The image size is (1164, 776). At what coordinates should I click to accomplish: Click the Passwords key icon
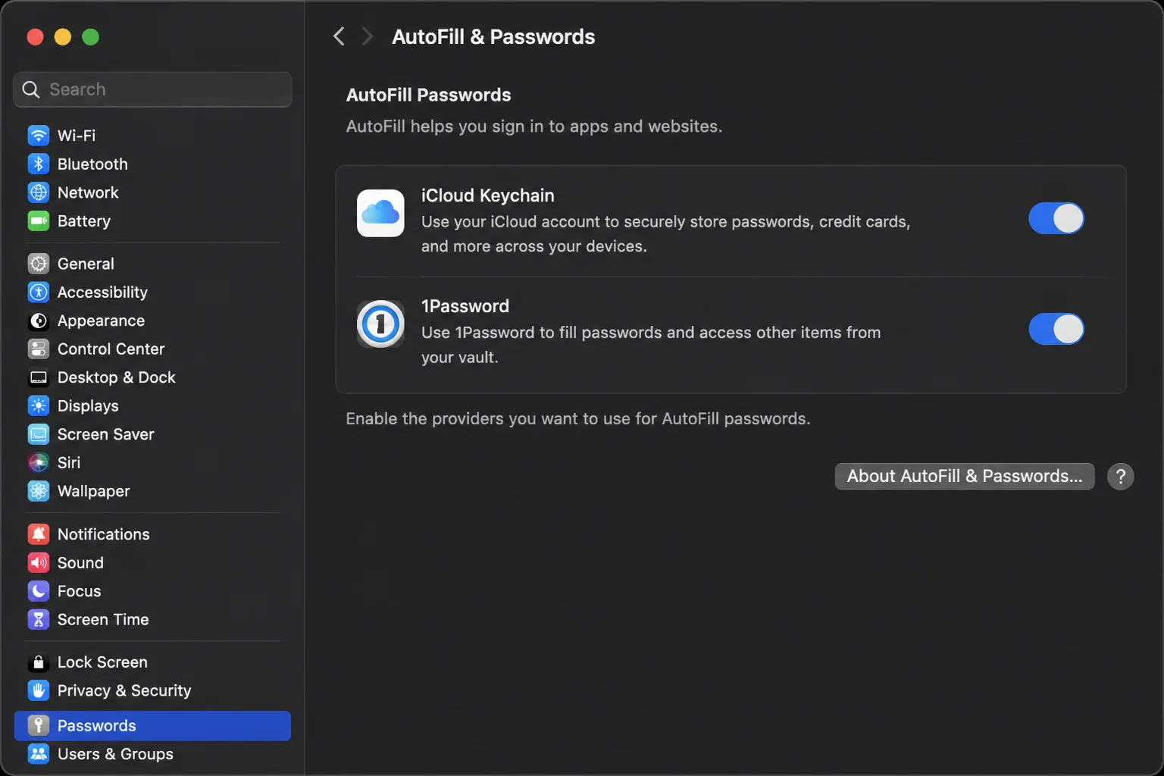(39, 725)
